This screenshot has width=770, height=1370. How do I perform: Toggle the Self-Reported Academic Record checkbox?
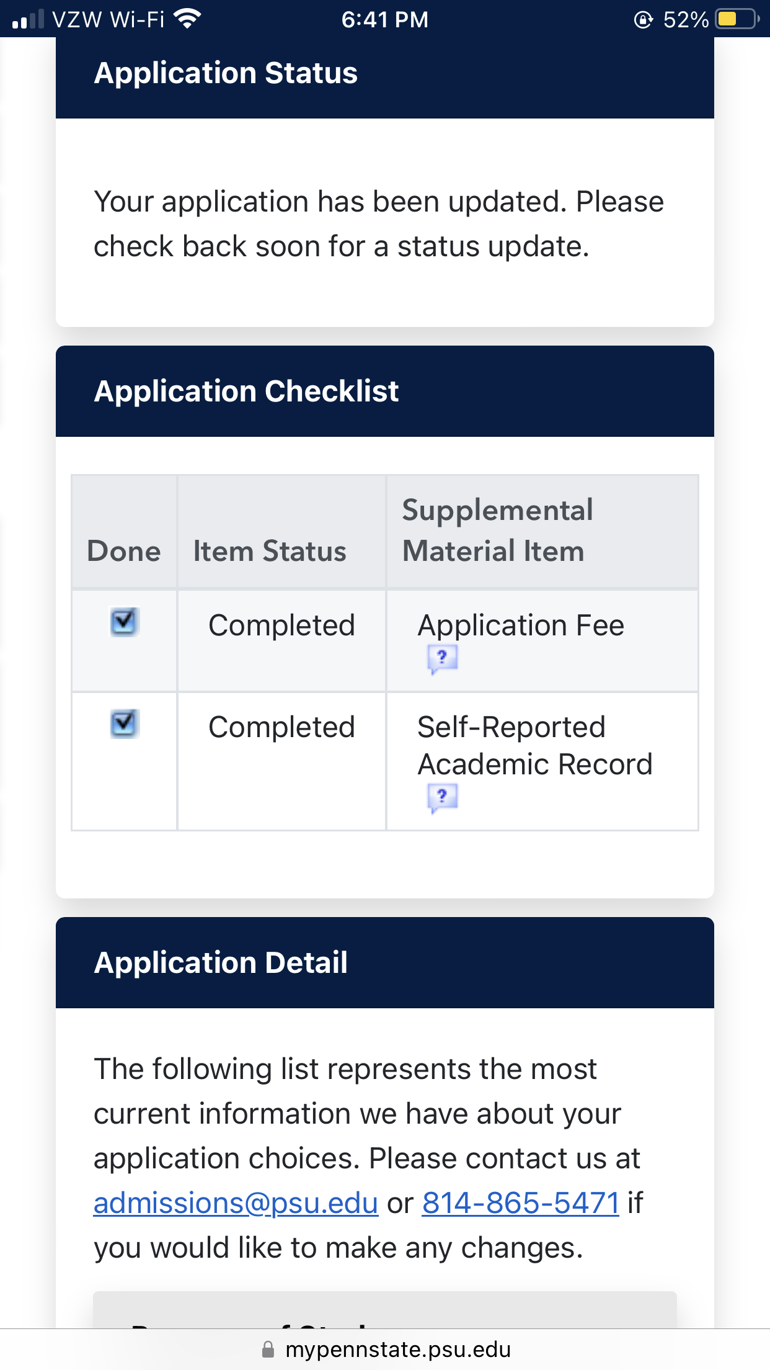pyautogui.click(x=124, y=723)
